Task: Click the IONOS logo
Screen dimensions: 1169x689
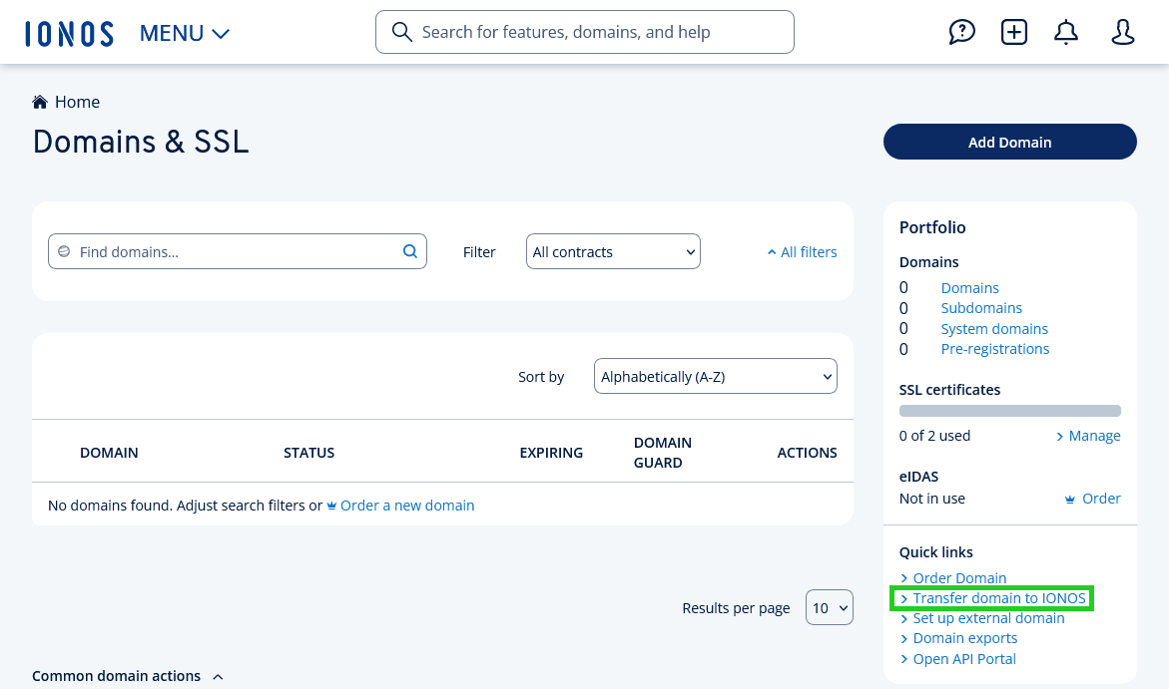Action: pyautogui.click(x=69, y=32)
